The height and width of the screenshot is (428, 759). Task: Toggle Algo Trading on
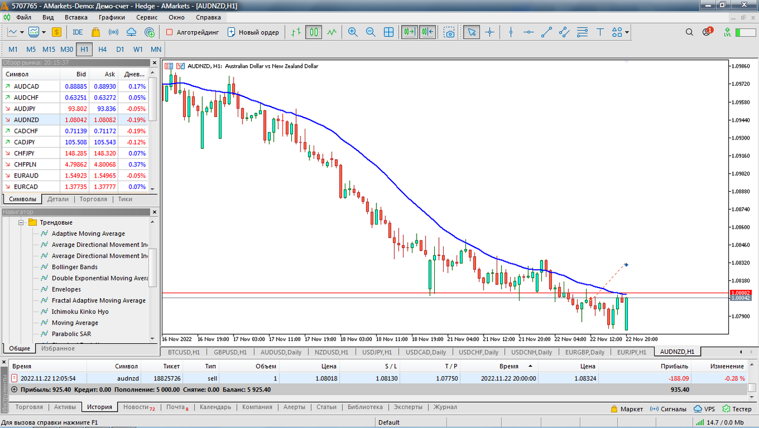(192, 32)
